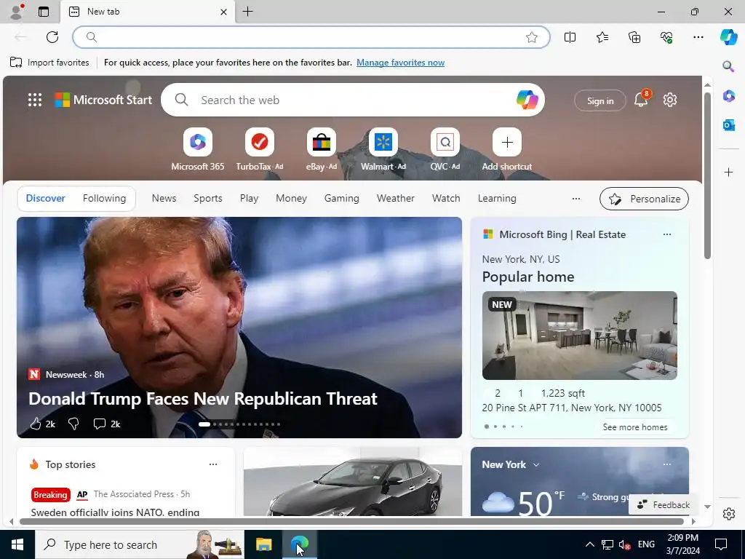The height and width of the screenshot is (559, 745).
Task: Open the Collections icon
Action: point(634,37)
